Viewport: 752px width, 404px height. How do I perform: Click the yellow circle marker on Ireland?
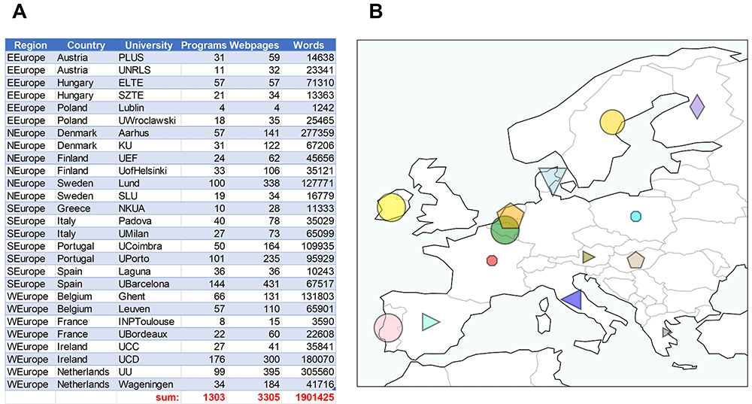[x=391, y=208]
